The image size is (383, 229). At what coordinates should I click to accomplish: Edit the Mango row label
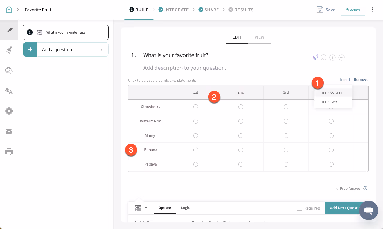point(151,136)
